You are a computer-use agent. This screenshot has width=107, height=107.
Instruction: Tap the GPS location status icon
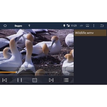click(x=64, y=26)
